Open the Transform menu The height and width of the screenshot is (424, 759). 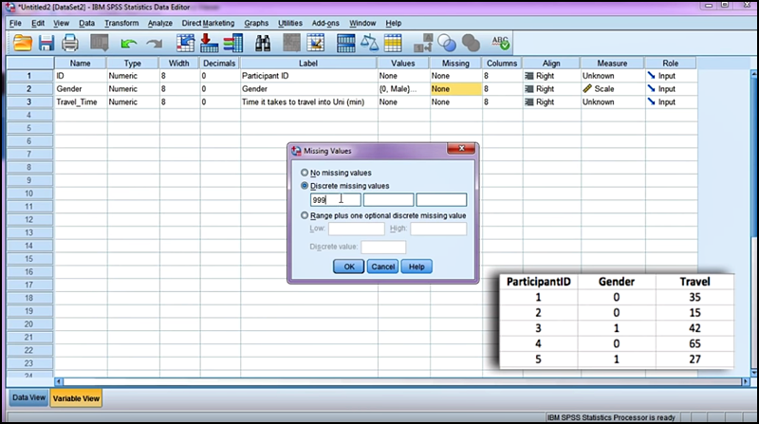click(x=121, y=23)
